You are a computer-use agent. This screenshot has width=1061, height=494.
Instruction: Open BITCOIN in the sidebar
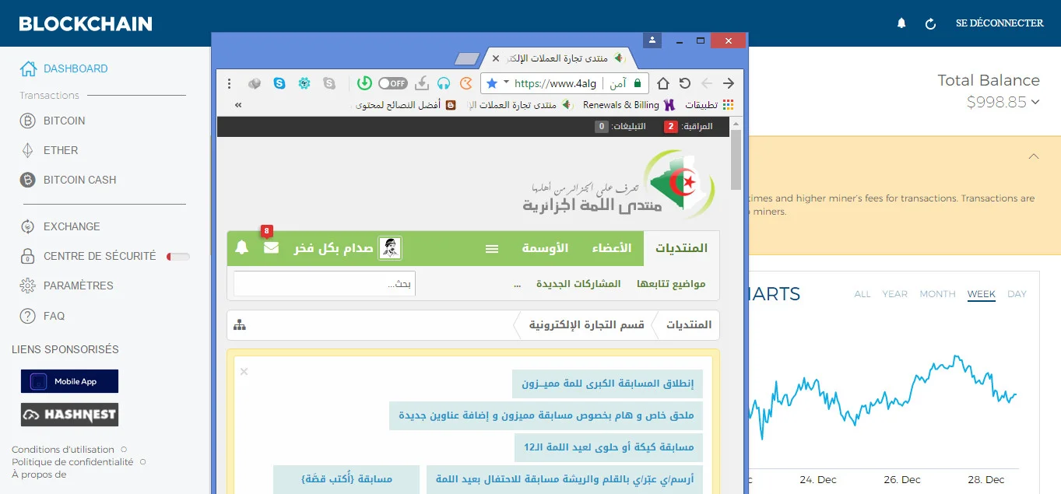(x=64, y=121)
